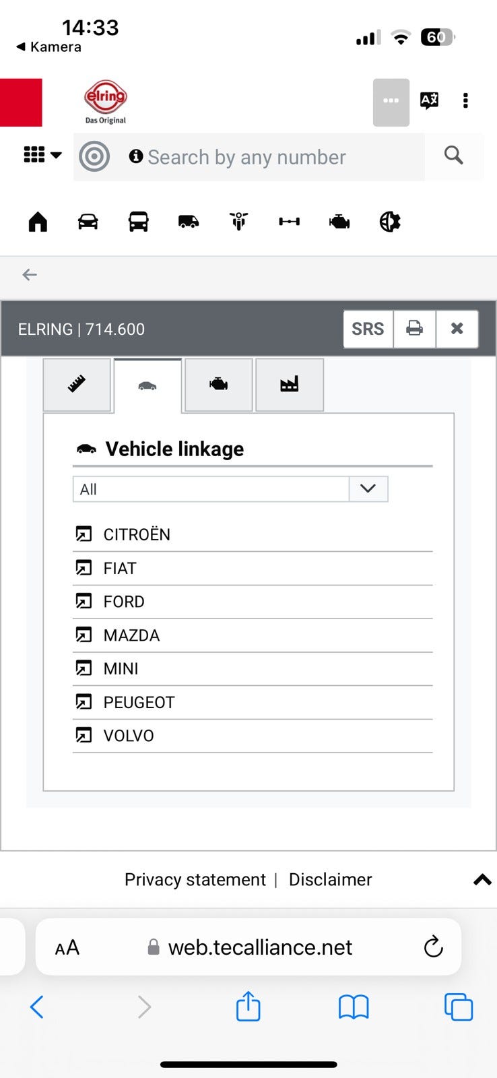Switch to the factory manufacturer tab
The image size is (497, 1078).
coord(290,385)
